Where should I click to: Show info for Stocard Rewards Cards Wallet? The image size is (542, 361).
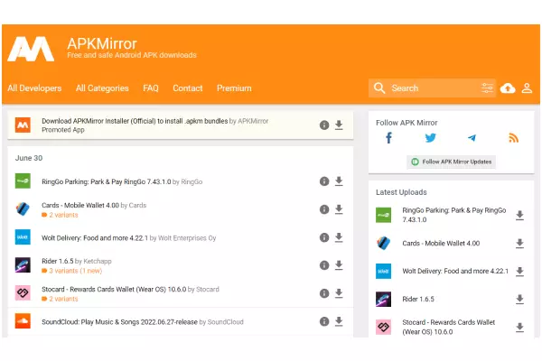[324, 293]
